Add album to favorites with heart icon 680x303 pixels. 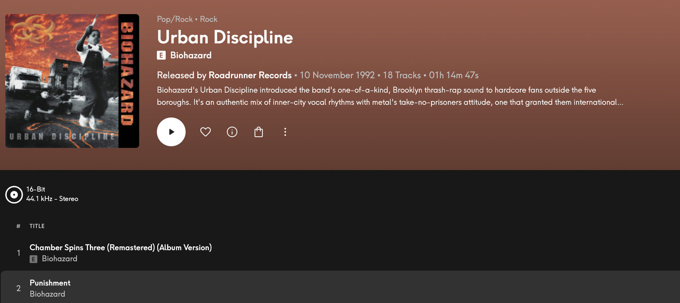[205, 132]
